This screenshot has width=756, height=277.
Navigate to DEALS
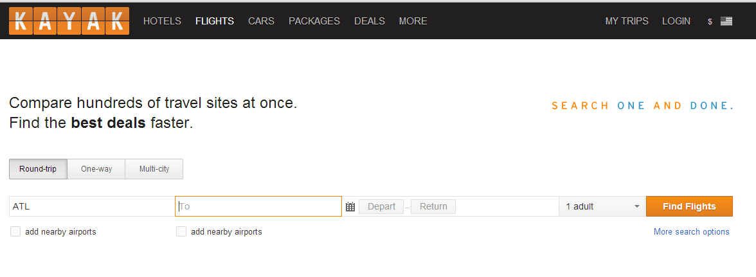coord(370,21)
